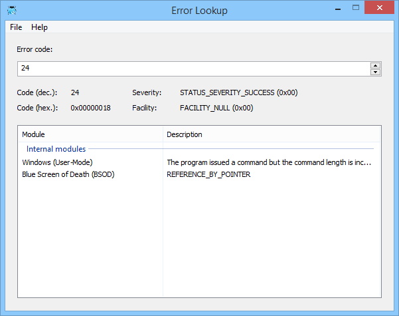The width and height of the screenshot is (399, 316).
Task: Open the Help menu
Action: coord(39,27)
